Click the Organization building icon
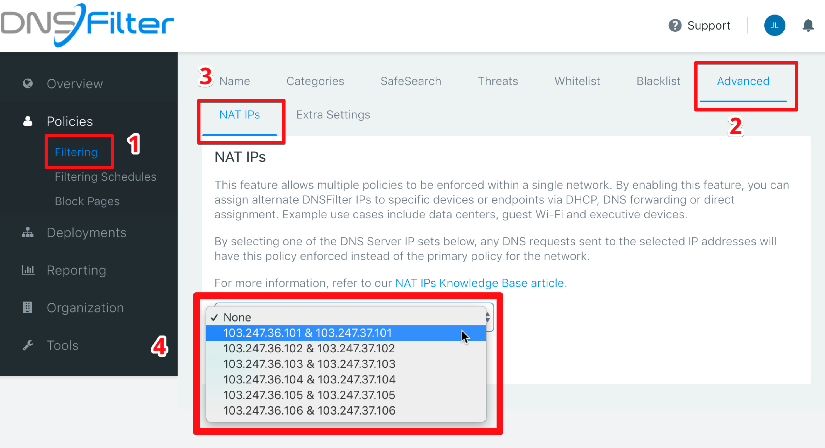The width and height of the screenshot is (825, 448). [x=28, y=307]
